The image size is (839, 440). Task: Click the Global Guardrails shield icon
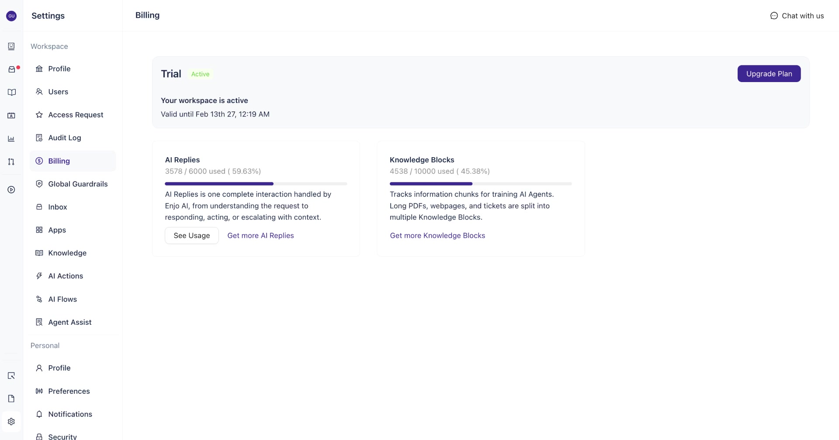click(x=39, y=184)
